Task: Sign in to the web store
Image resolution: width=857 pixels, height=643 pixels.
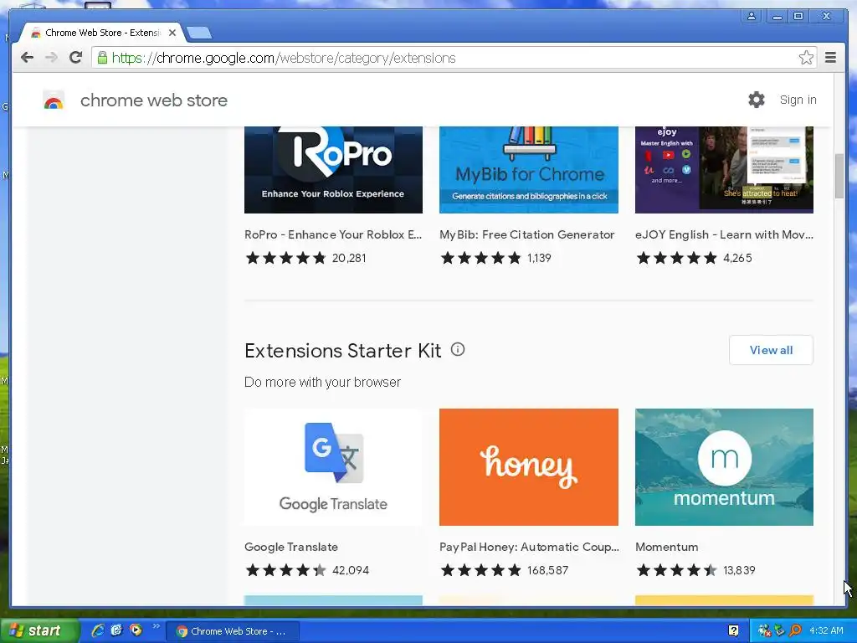Action: [x=798, y=100]
